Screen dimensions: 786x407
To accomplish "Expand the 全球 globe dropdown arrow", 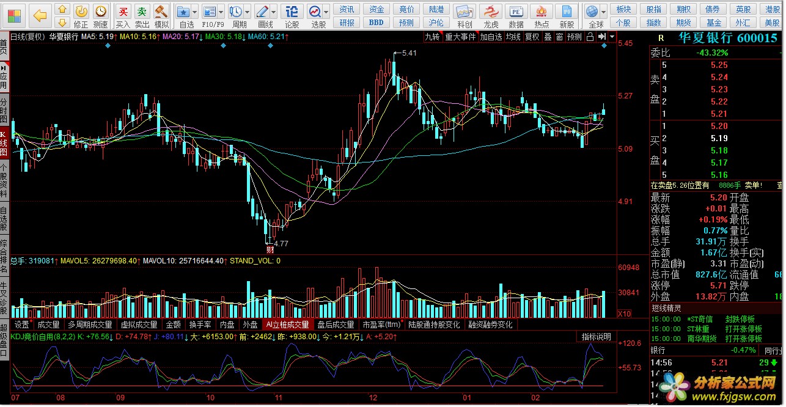I will pyautogui.click(x=604, y=12).
